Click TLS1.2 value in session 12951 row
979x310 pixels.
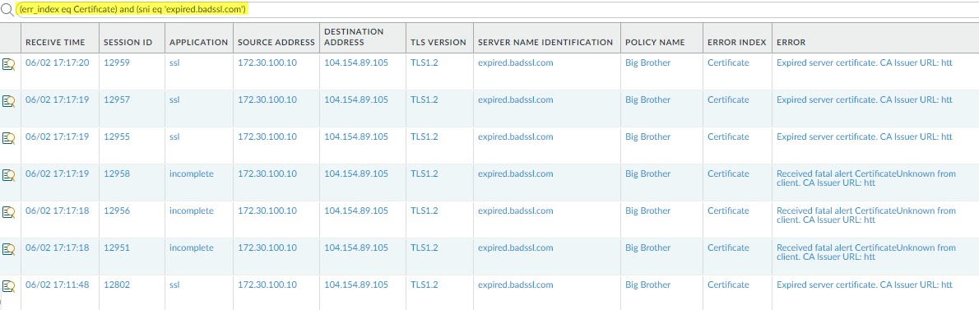point(425,248)
